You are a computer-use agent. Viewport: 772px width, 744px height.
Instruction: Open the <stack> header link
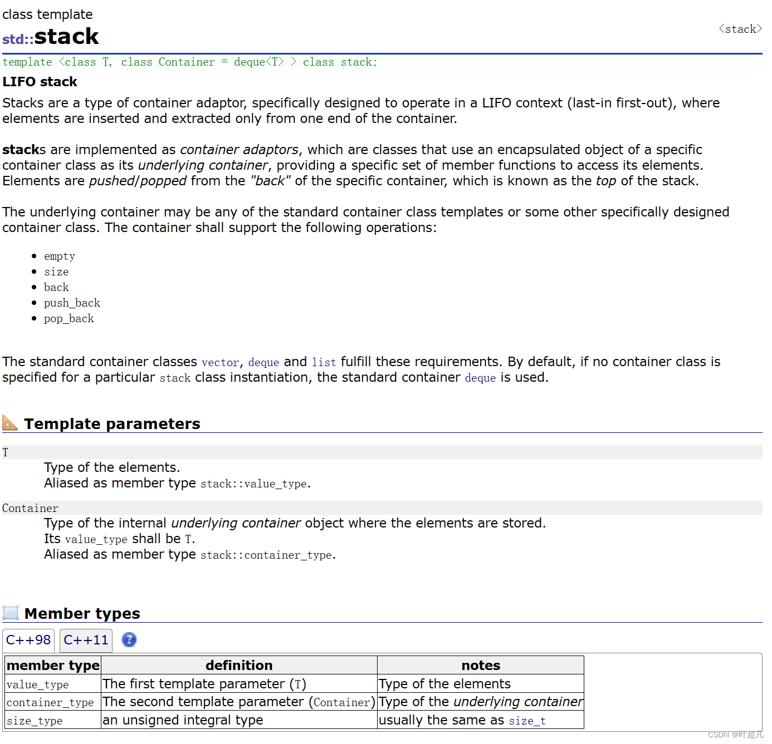740,29
